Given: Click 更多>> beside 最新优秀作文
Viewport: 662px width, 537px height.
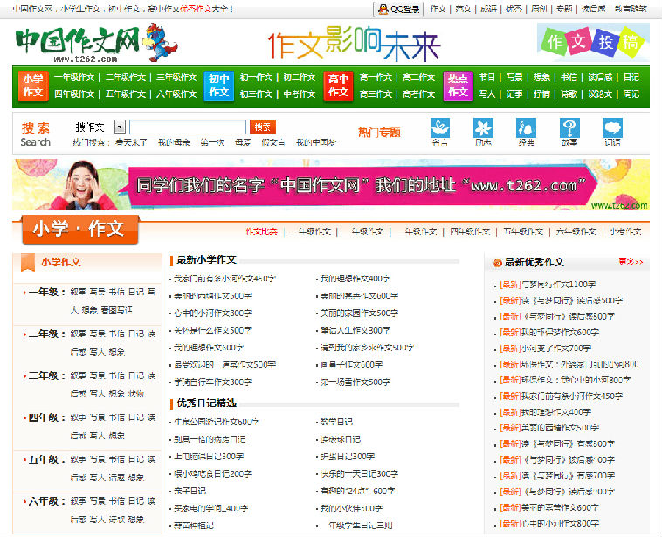Looking at the screenshot, I should point(631,262).
